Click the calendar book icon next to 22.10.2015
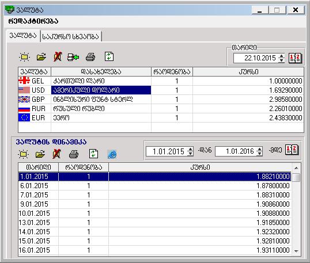 click(x=295, y=58)
